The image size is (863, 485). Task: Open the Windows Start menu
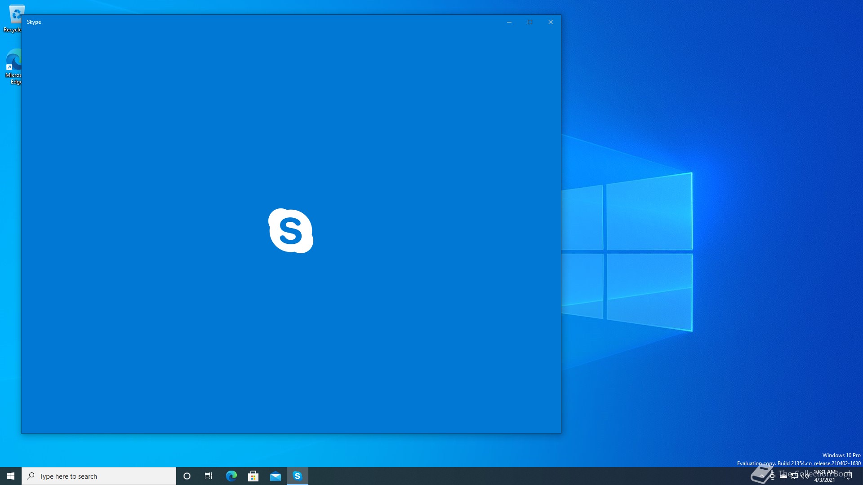11,476
